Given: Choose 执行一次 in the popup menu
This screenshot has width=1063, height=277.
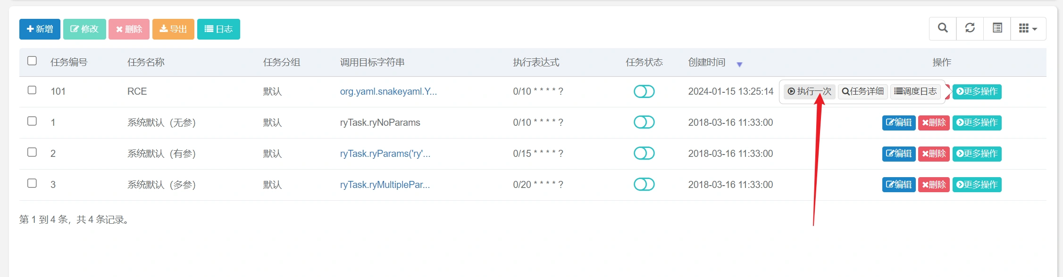Looking at the screenshot, I should [809, 91].
